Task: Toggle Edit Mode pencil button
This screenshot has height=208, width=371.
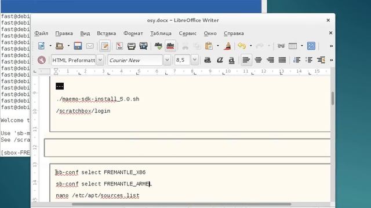Action: pyautogui.click(x=105, y=46)
